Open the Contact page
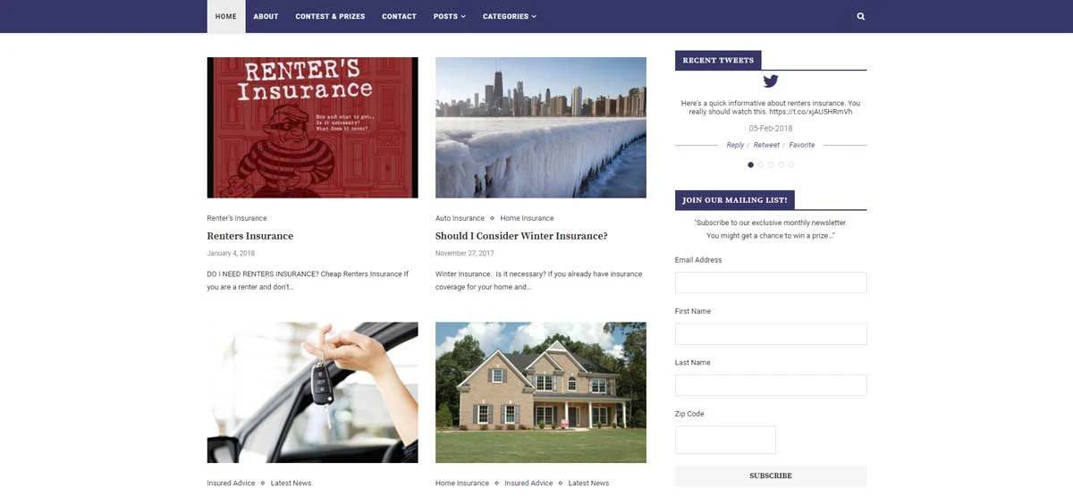This screenshot has width=1073, height=496. click(x=399, y=16)
